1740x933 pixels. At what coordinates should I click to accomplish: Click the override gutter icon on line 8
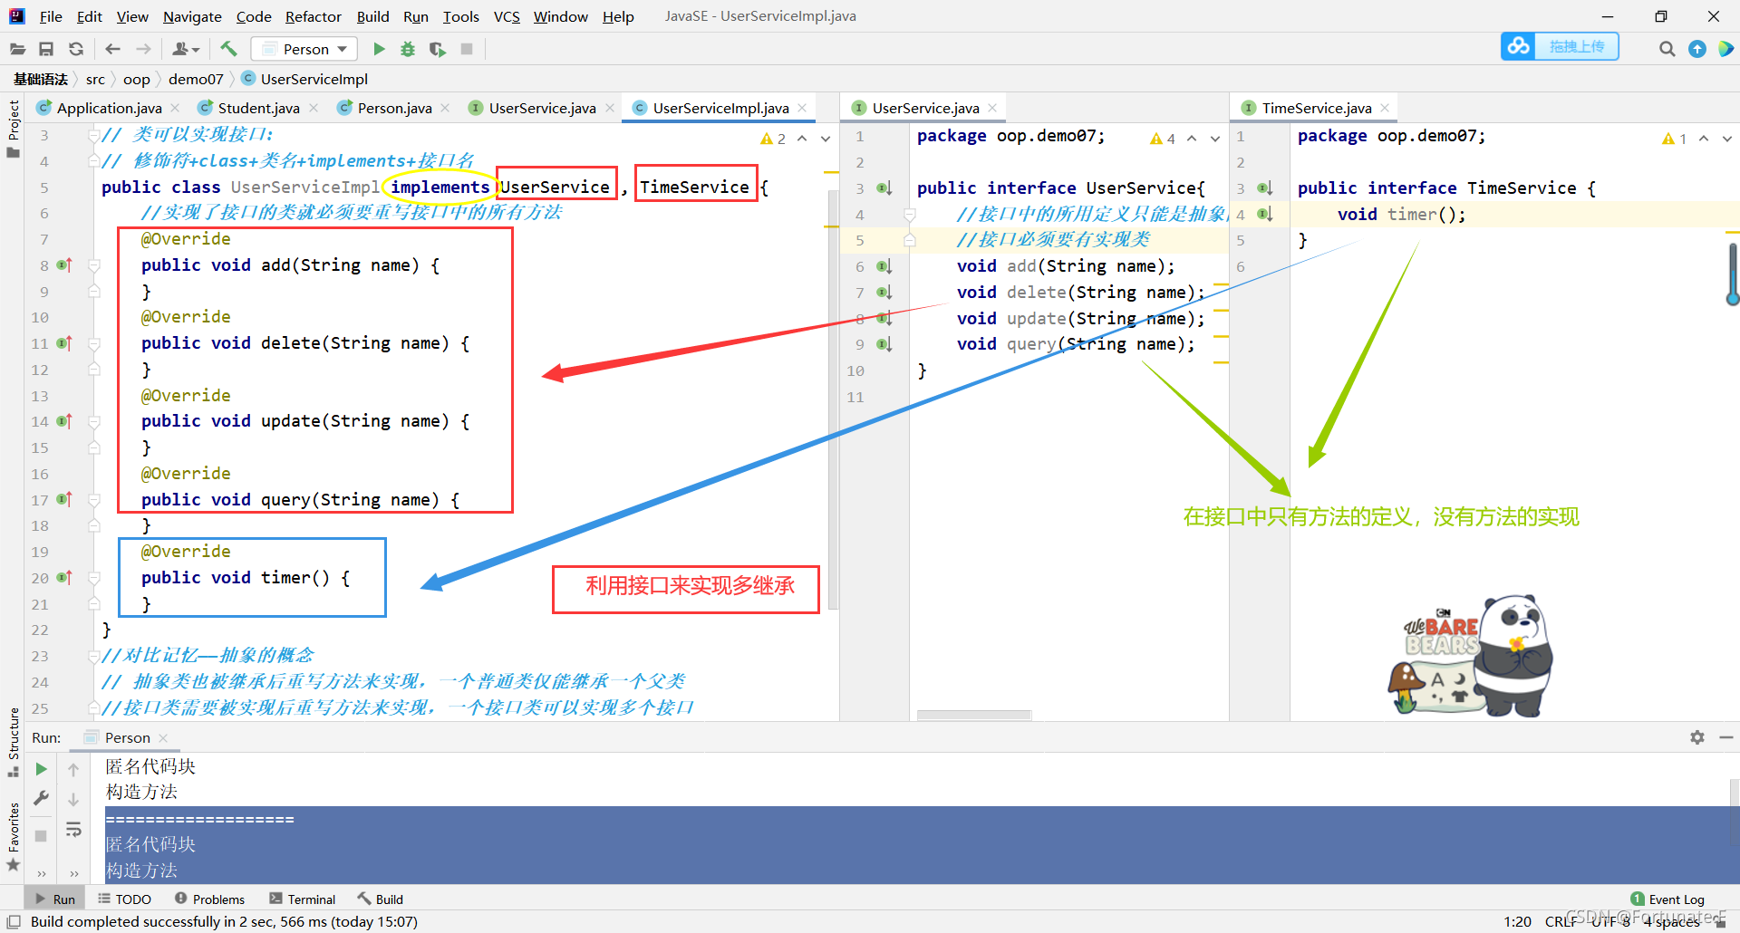tap(64, 265)
